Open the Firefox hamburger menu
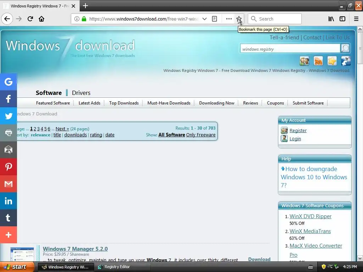The height and width of the screenshot is (272, 363). pyautogui.click(x=356, y=19)
